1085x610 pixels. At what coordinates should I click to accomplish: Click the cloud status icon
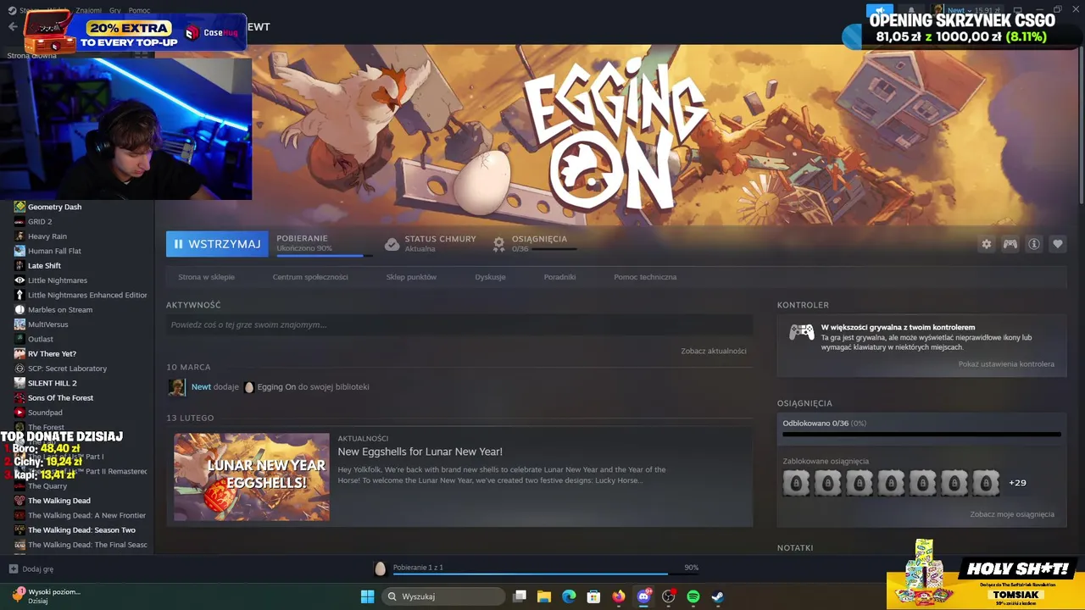[392, 244]
